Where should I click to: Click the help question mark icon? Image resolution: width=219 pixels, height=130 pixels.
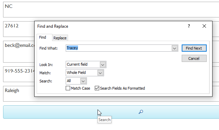[x=189, y=26]
